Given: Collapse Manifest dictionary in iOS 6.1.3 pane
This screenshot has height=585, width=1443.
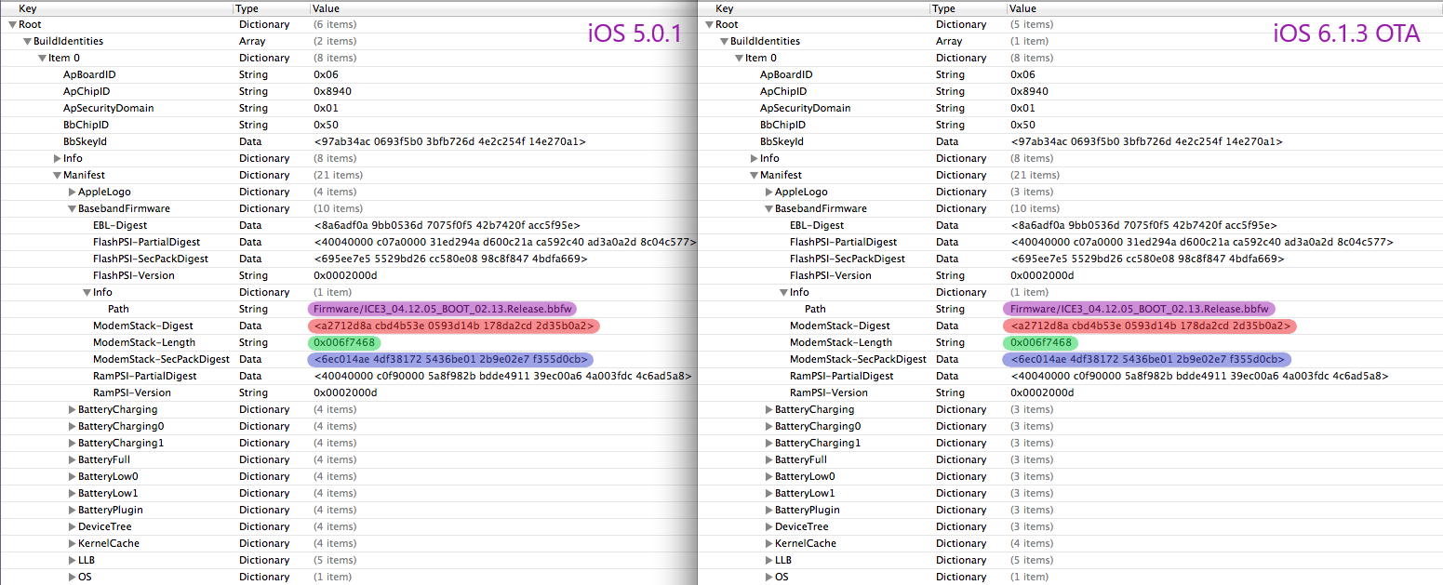Looking at the screenshot, I should tap(754, 175).
